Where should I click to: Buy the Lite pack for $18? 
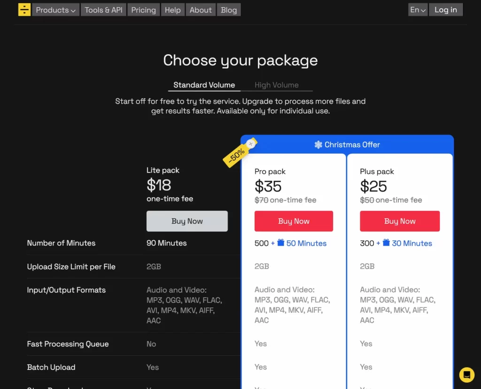tap(187, 221)
